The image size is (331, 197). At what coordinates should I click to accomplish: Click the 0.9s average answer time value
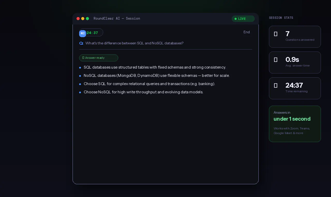(292, 60)
